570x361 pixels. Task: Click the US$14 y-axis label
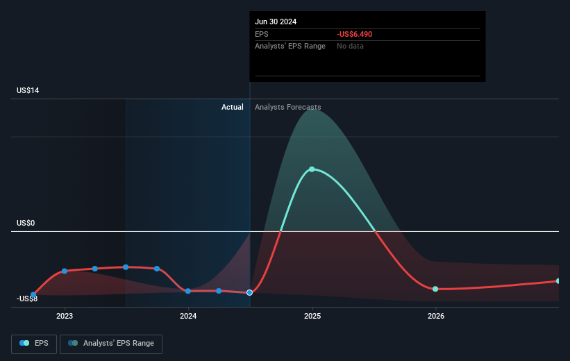[28, 90]
